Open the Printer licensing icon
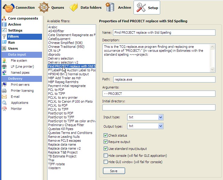Screen dimensions: 223x180 4,91
